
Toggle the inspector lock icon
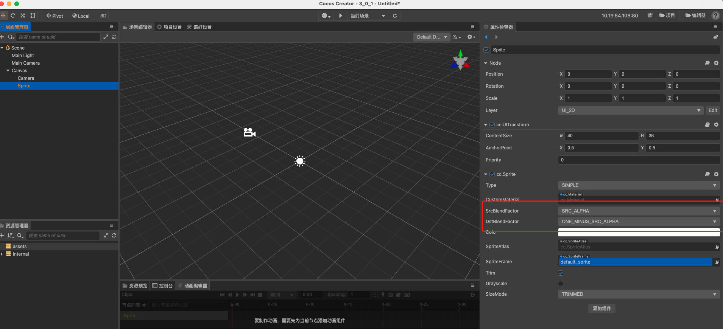[716, 37]
